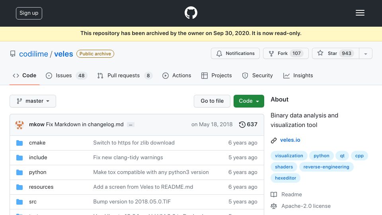
Task: Click the book icon next to Readme
Action: pyautogui.click(x=274, y=195)
